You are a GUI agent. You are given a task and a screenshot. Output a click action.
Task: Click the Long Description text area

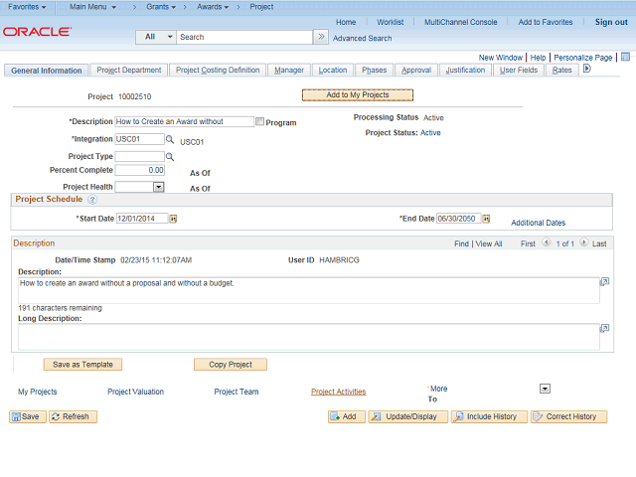(x=308, y=336)
